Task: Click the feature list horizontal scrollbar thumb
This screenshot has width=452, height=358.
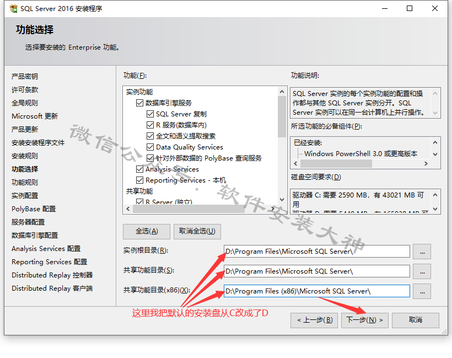Action: pos(189,209)
